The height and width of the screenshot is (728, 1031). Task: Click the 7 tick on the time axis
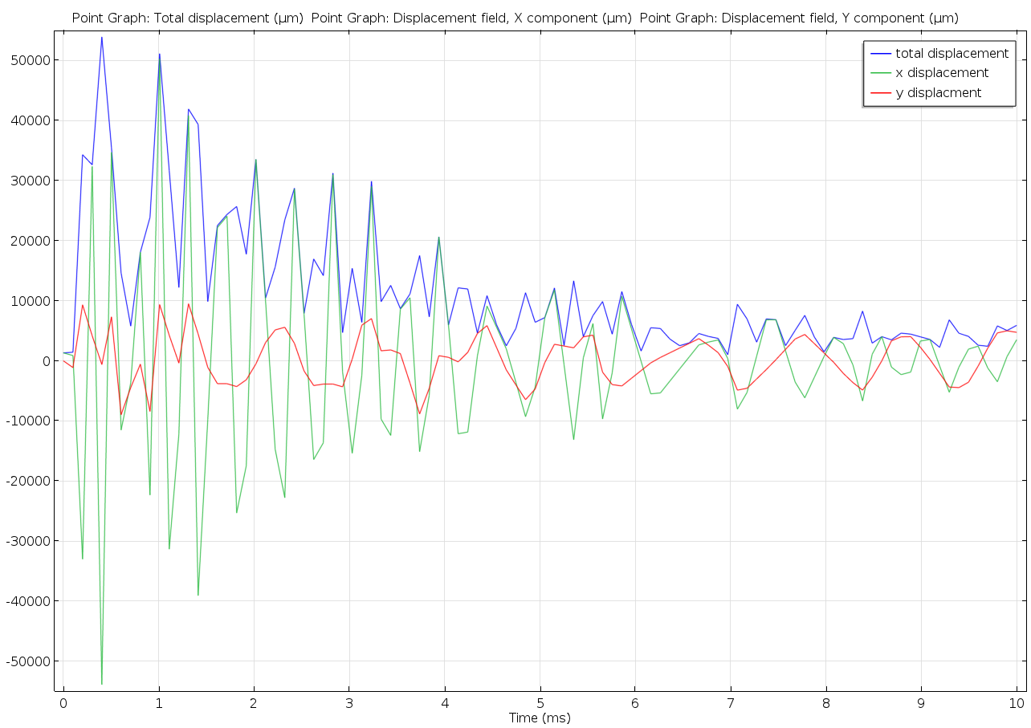pyautogui.click(x=730, y=704)
